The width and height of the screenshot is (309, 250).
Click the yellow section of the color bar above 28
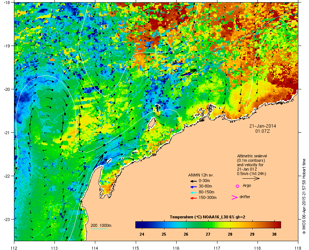click(230, 225)
